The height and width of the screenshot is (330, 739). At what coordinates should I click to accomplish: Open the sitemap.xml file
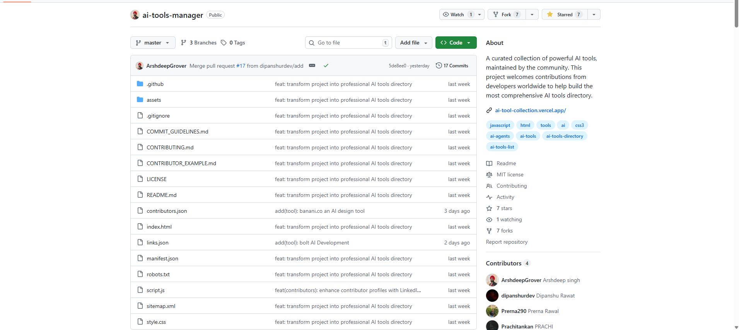[x=161, y=306]
